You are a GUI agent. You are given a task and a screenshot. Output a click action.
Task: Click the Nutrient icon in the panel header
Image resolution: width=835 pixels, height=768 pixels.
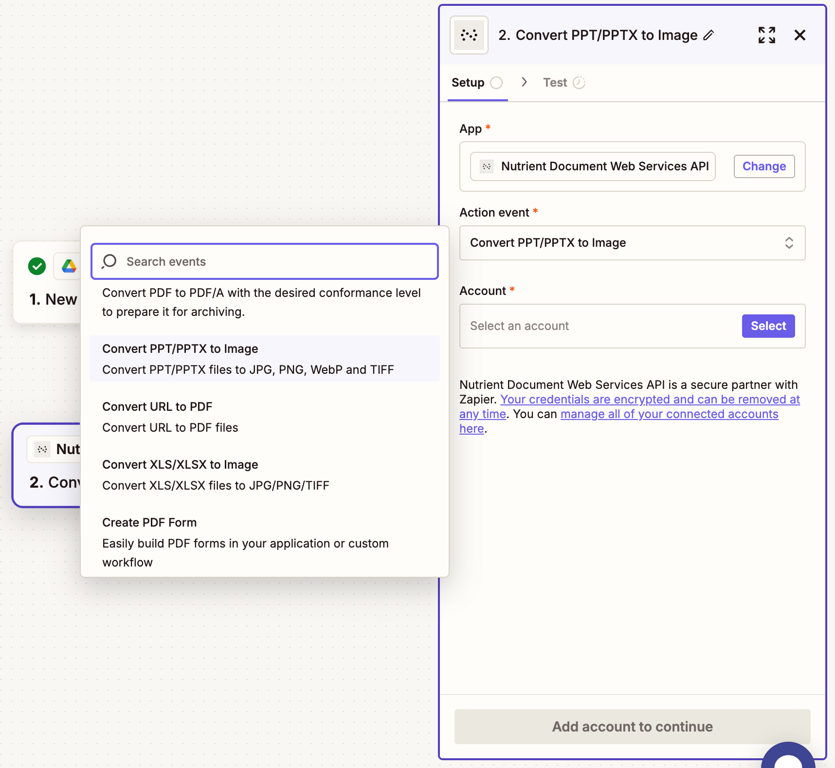[469, 35]
